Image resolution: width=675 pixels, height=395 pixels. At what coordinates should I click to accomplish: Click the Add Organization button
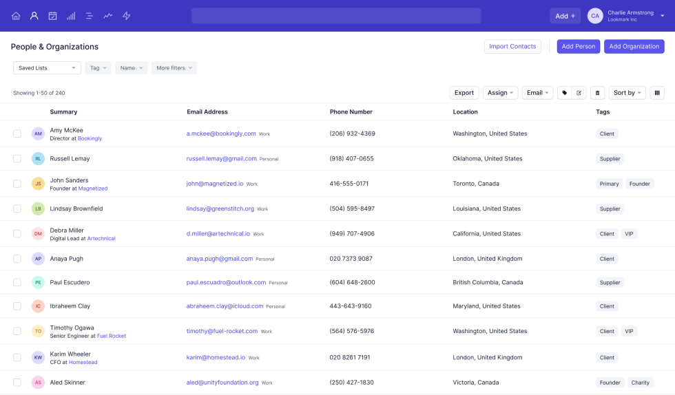(634, 47)
